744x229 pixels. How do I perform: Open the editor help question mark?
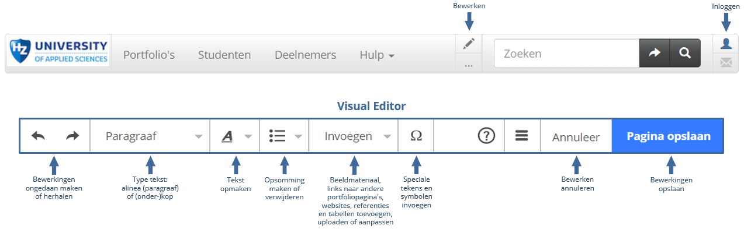tap(486, 136)
